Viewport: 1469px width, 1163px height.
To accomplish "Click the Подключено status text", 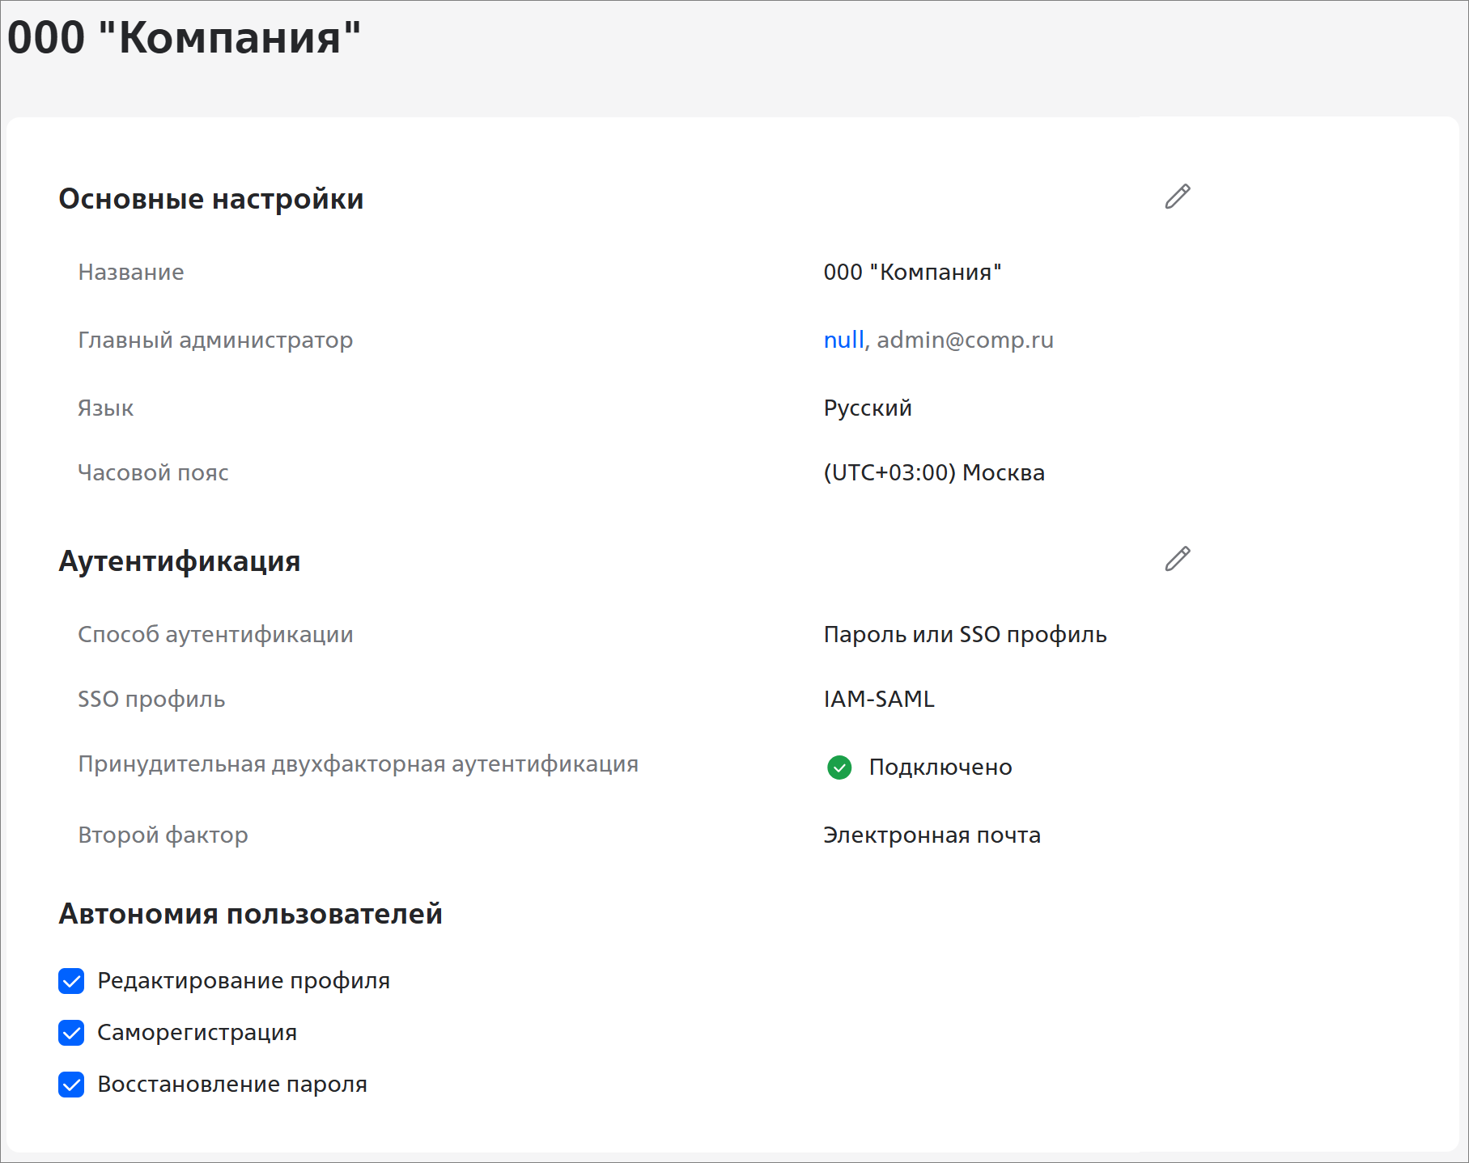I will tap(940, 768).
